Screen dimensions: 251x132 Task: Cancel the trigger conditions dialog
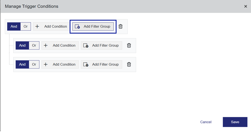(x=206, y=122)
